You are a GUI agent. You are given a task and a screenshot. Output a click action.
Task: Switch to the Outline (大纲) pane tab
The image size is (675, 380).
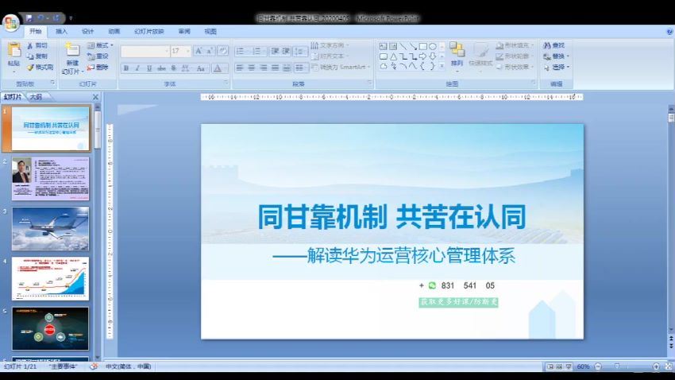(37, 97)
